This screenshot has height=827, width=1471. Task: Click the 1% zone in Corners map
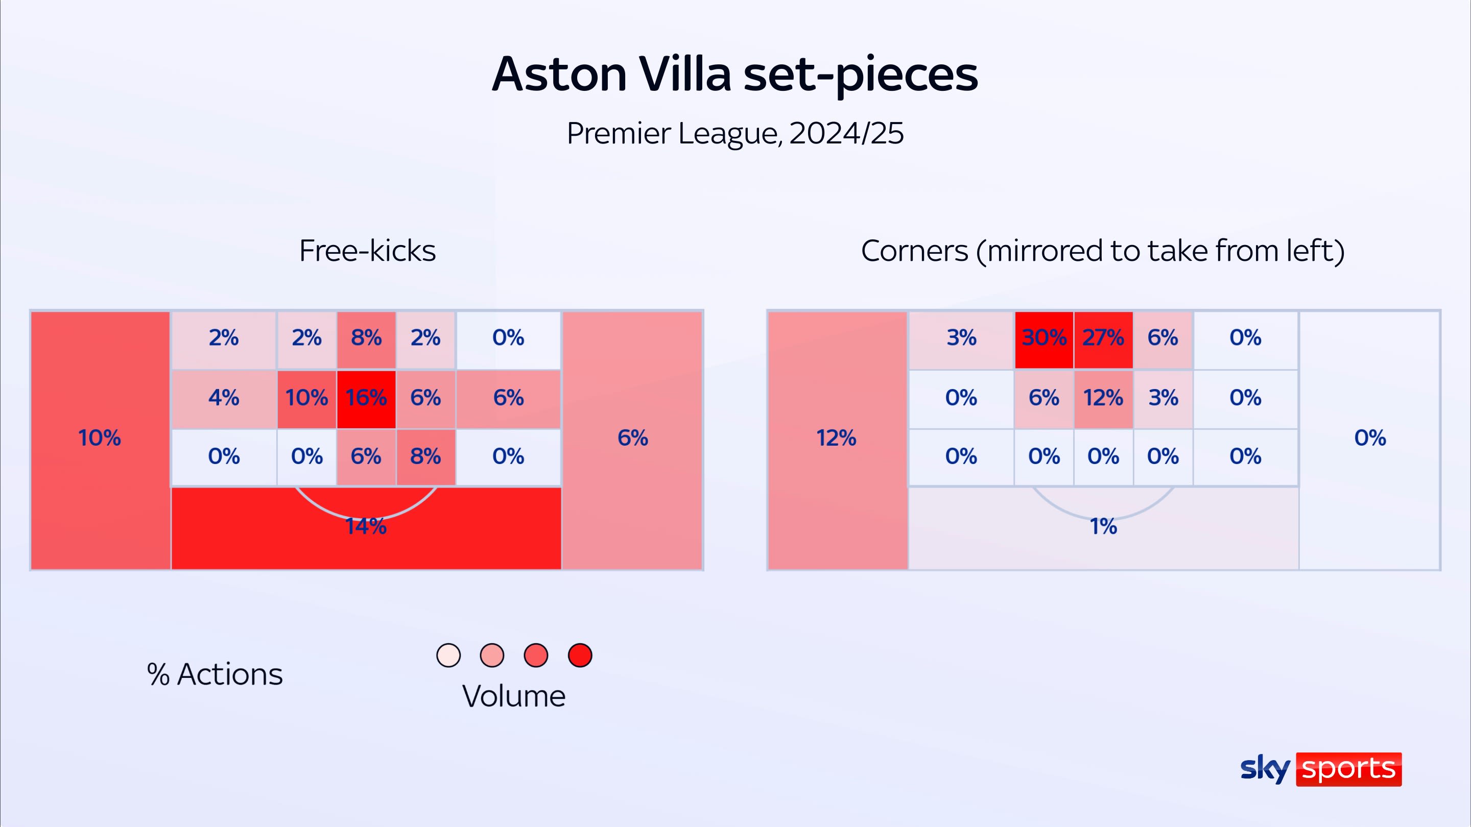pos(1103,527)
